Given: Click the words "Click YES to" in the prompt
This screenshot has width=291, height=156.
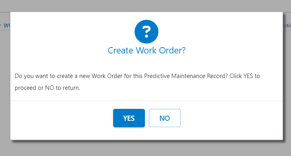Looking at the screenshot, I should tap(245, 76).
